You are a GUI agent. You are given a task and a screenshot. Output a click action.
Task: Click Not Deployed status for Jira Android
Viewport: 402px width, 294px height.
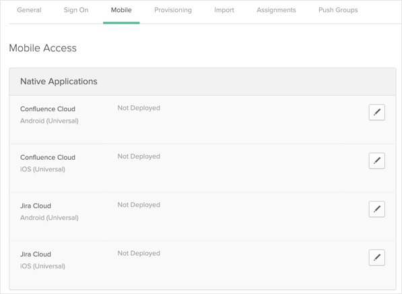click(x=139, y=205)
